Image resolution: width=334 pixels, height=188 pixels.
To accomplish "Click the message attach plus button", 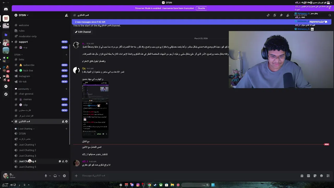I will click(x=76, y=176).
